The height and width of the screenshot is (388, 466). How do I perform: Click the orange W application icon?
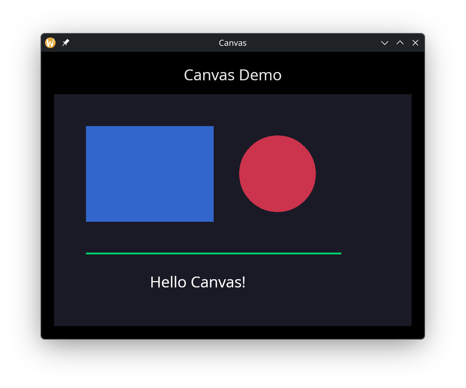(50, 43)
